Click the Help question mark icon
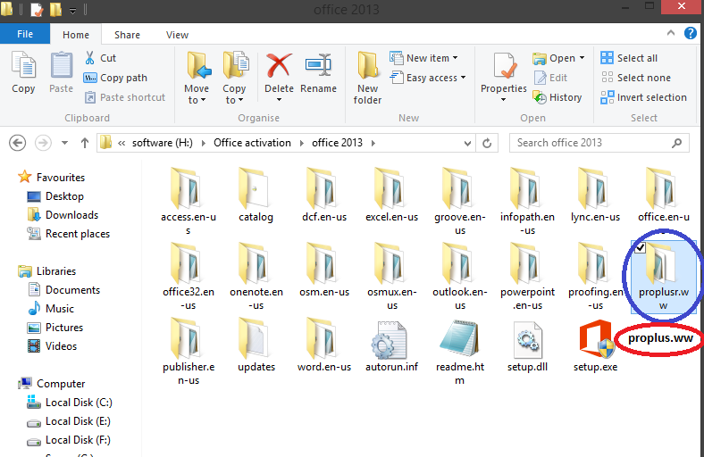The image size is (704, 457). tap(691, 34)
